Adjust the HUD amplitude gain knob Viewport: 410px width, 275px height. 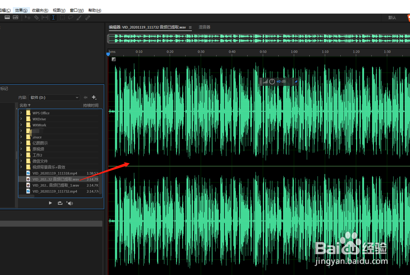(272, 82)
